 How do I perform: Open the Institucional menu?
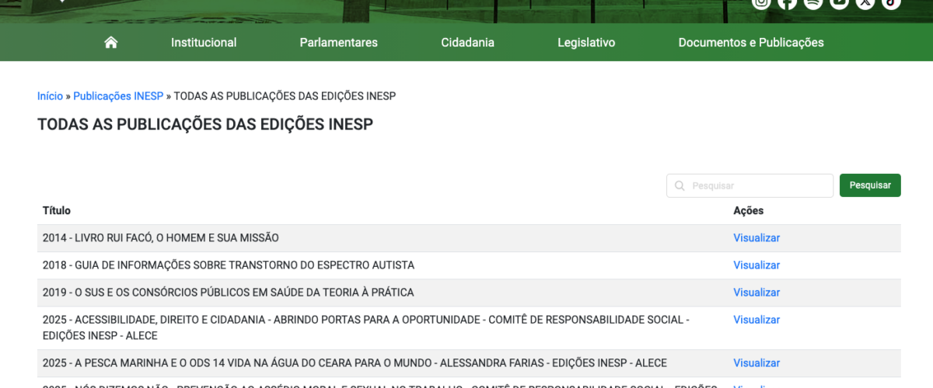(x=204, y=43)
